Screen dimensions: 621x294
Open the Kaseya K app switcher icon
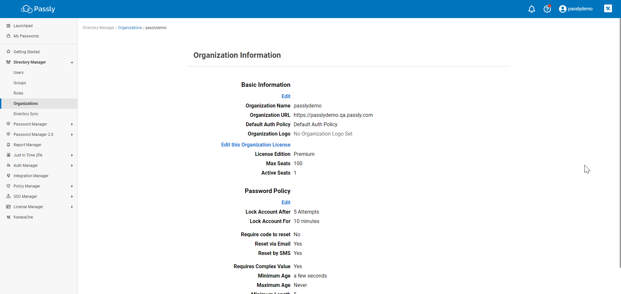(x=608, y=9)
